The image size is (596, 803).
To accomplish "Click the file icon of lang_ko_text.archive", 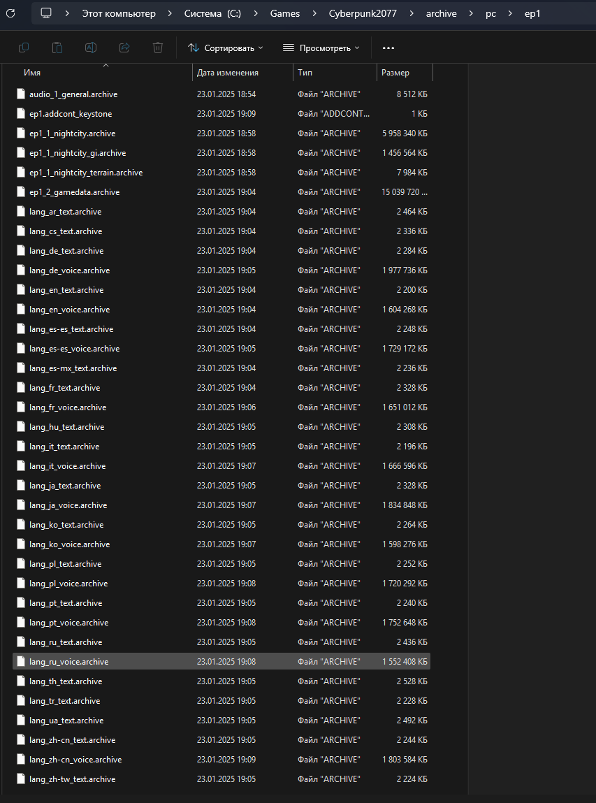I will (x=20, y=524).
